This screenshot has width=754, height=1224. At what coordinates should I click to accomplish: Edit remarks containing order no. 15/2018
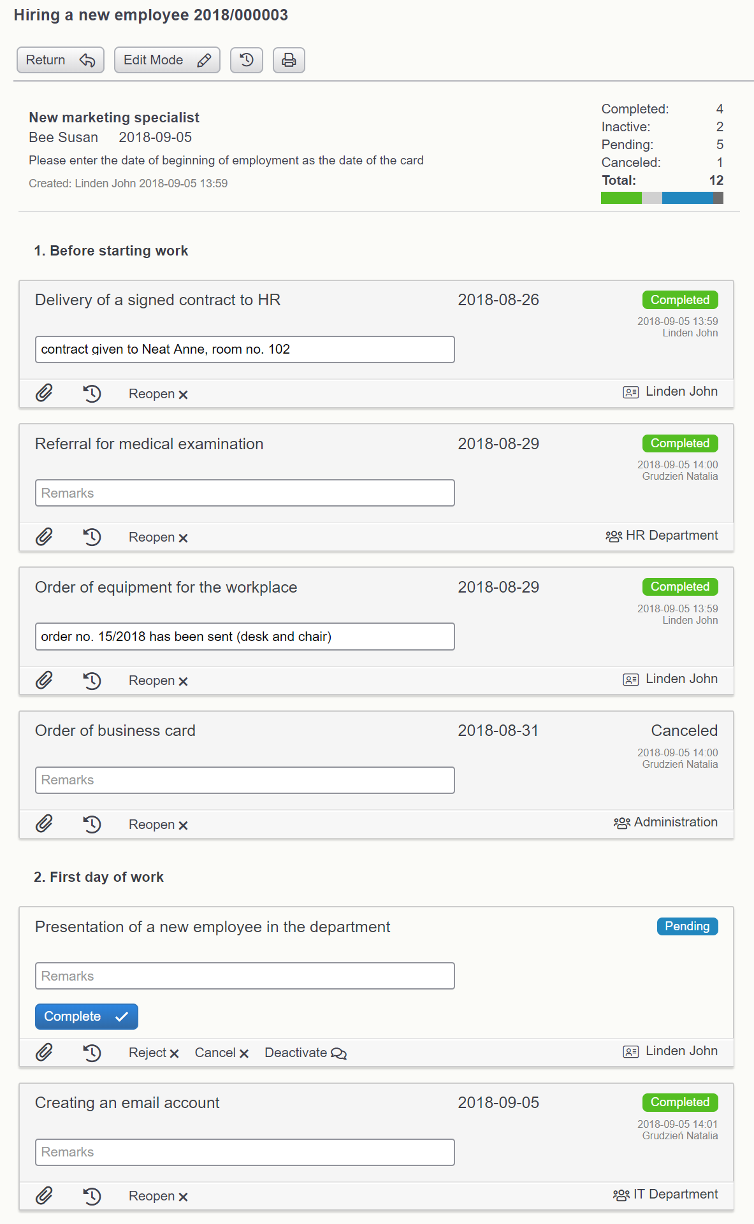point(245,637)
